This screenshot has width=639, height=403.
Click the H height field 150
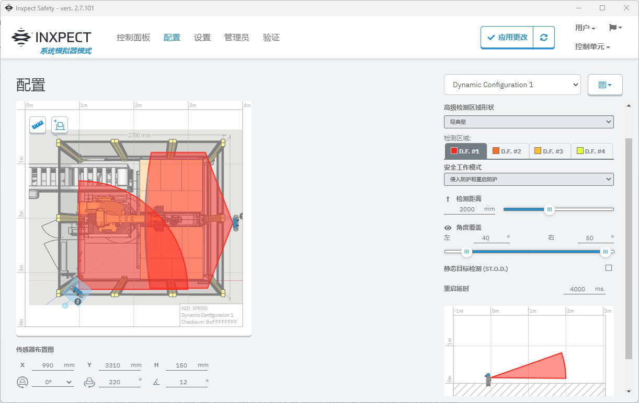[187, 365]
